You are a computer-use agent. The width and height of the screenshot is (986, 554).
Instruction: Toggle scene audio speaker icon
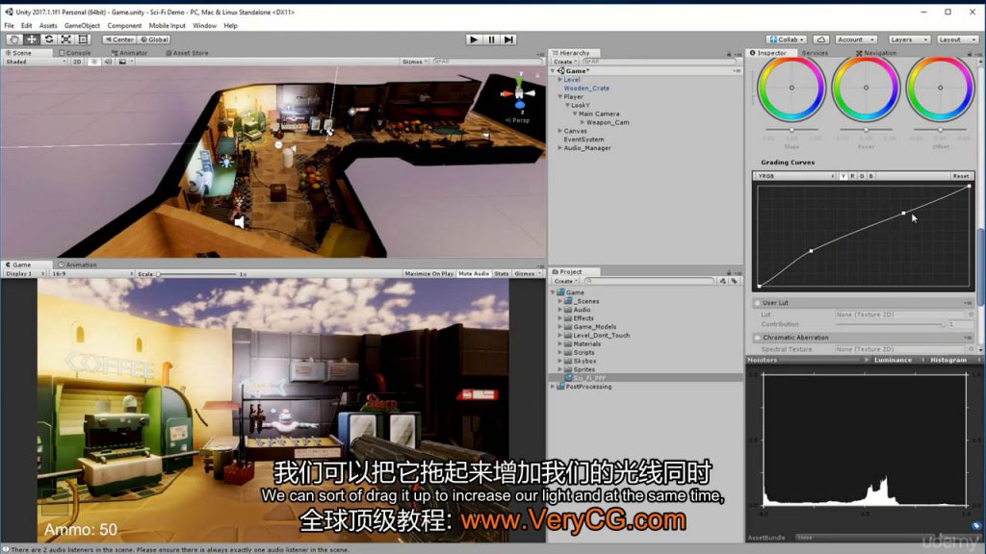click(x=108, y=62)
